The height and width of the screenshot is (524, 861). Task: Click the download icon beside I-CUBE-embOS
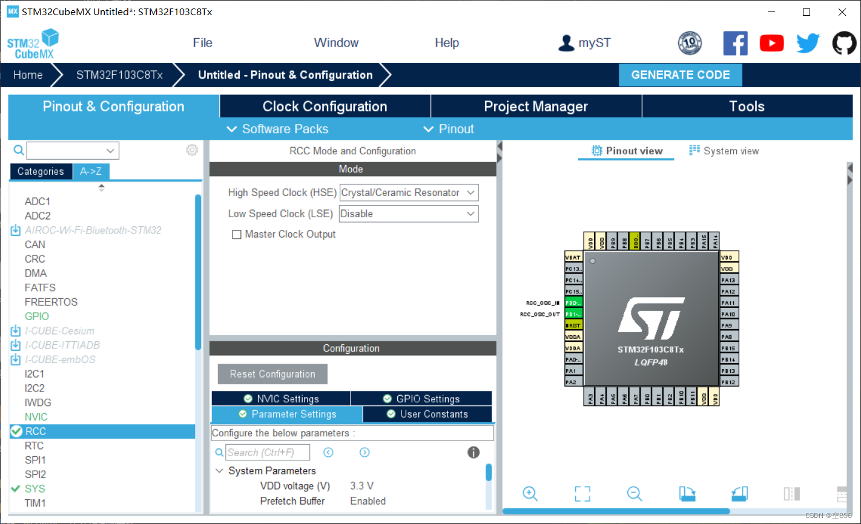pos(16,359)
